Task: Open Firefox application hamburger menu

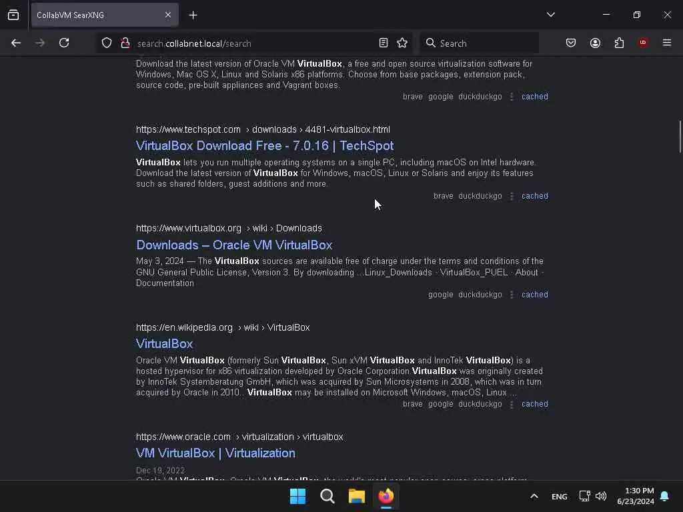Action: [667, 43]
